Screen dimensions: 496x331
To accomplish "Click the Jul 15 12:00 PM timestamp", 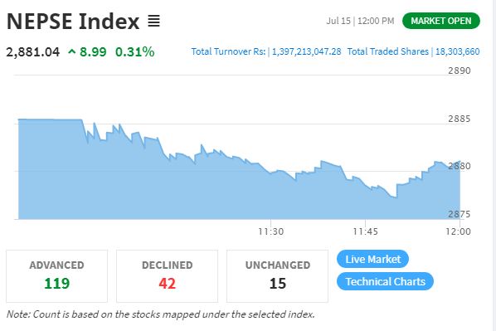I will (360, 21).
